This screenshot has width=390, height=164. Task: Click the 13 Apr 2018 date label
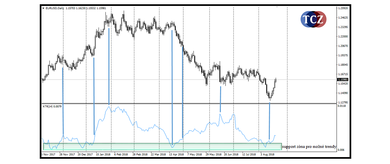(176, 153)
